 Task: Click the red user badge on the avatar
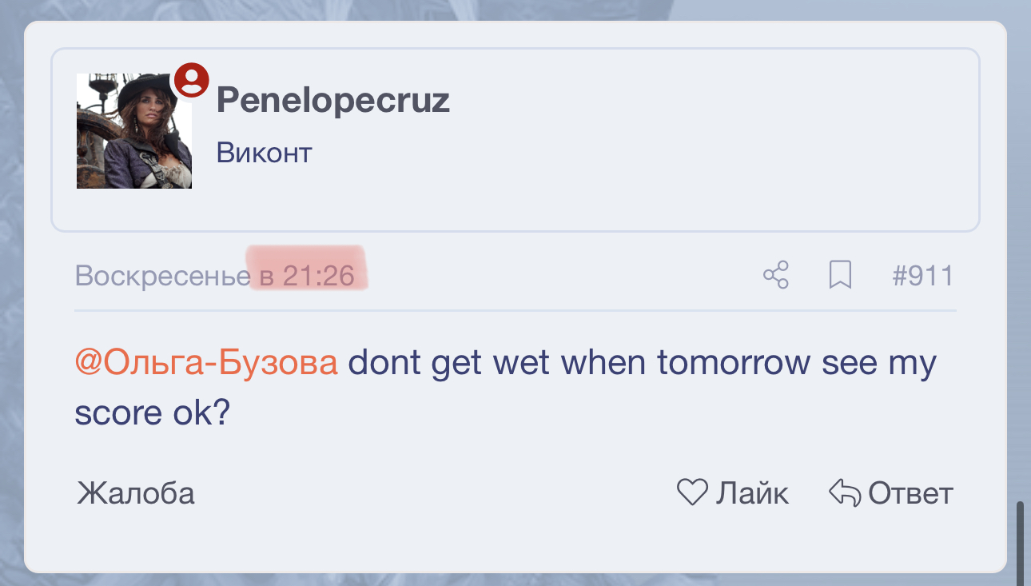[x=192, y=80]
